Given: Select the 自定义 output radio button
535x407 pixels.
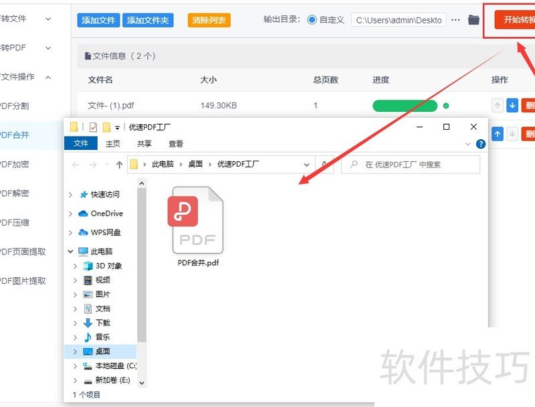Looking at the screenshot, I should coord(312,20).
